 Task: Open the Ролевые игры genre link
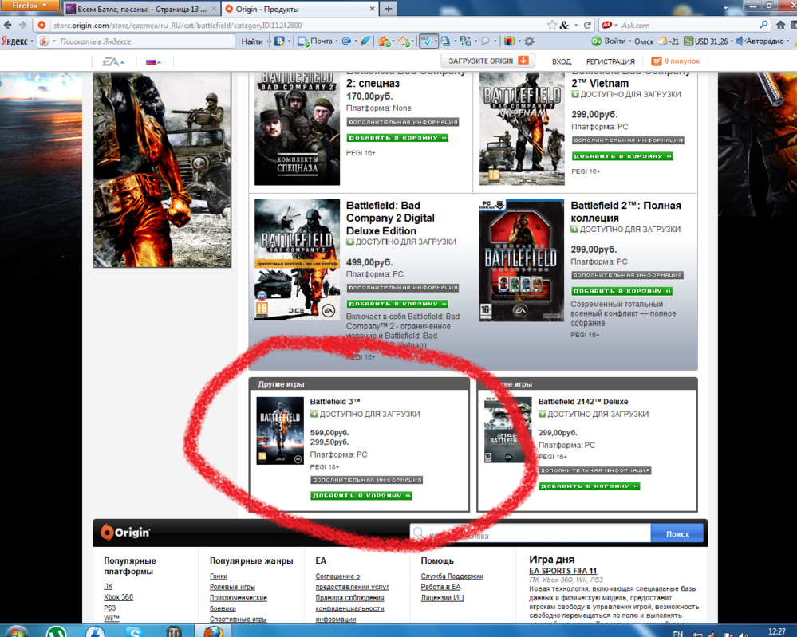tap(232, 587)
